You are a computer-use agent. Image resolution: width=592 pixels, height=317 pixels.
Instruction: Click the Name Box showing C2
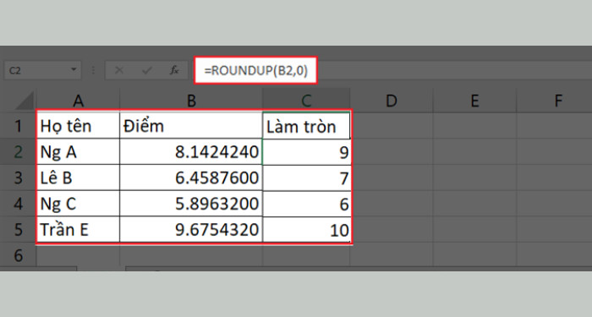pyautogui.click(x=42, y=70)
